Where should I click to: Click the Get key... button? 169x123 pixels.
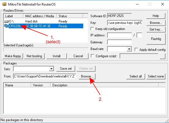[x=156, y=29]
